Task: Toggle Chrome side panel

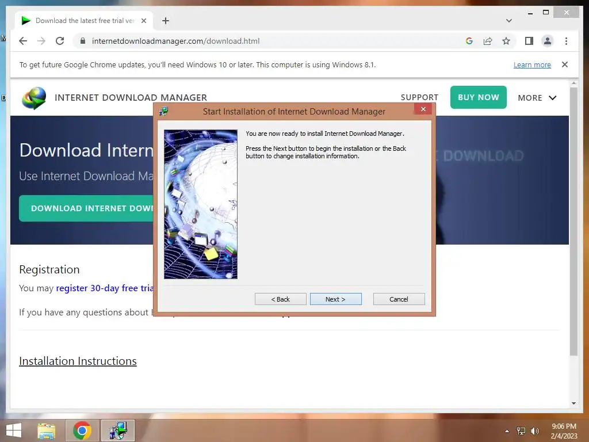Action: tap(529, 41)
